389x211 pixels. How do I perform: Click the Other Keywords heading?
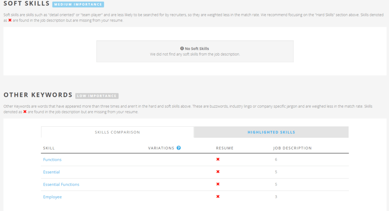point(38,95)
